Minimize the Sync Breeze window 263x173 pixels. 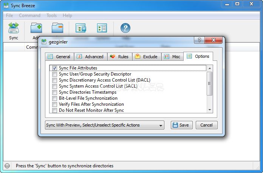click(x=227, y=4)
